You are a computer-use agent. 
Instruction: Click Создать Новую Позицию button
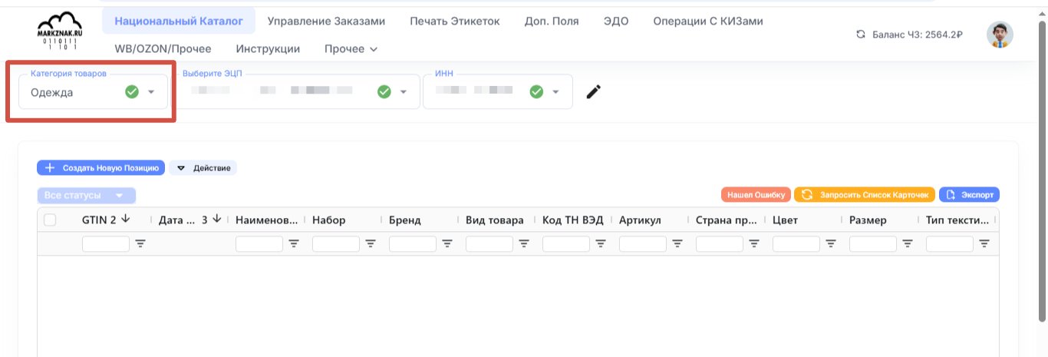[101, 167]
